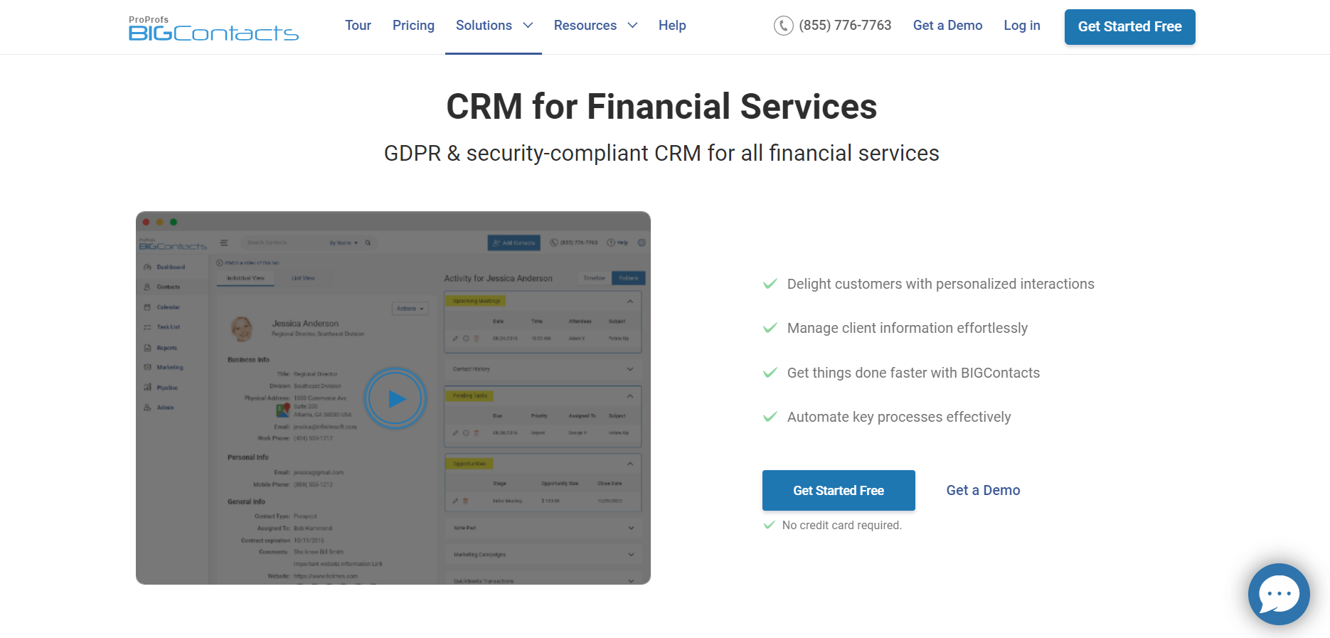Collapse the Opportunities section in preview
The image size is (1330, 638).
pyautogui.click(x=629, y=464)
